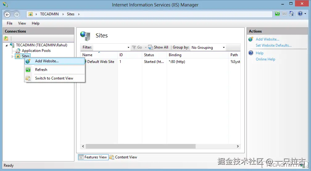This screenshot has height=171, width=311.
Task: Sort by the Status column header
Action: [154, 55]
